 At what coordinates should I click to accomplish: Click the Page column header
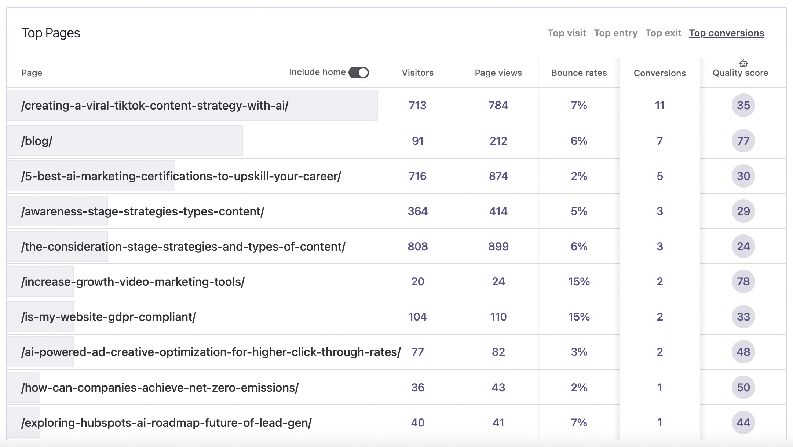pos(32,73)
